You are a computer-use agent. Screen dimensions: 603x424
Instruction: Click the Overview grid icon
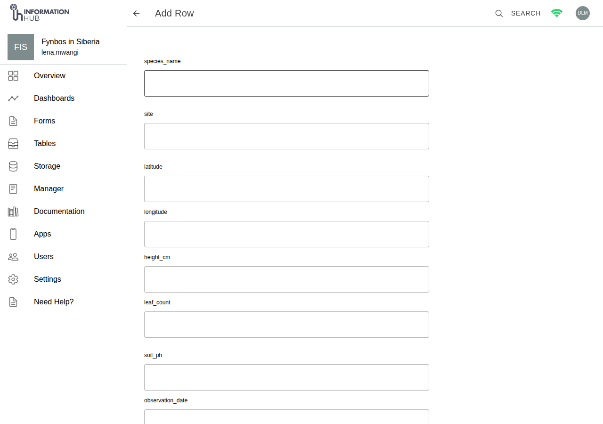13,76
